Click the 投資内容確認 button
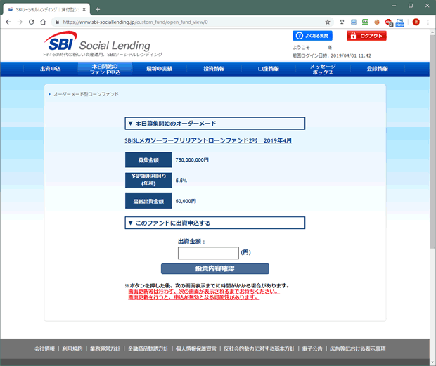436x366 pixels. (215, 268)
